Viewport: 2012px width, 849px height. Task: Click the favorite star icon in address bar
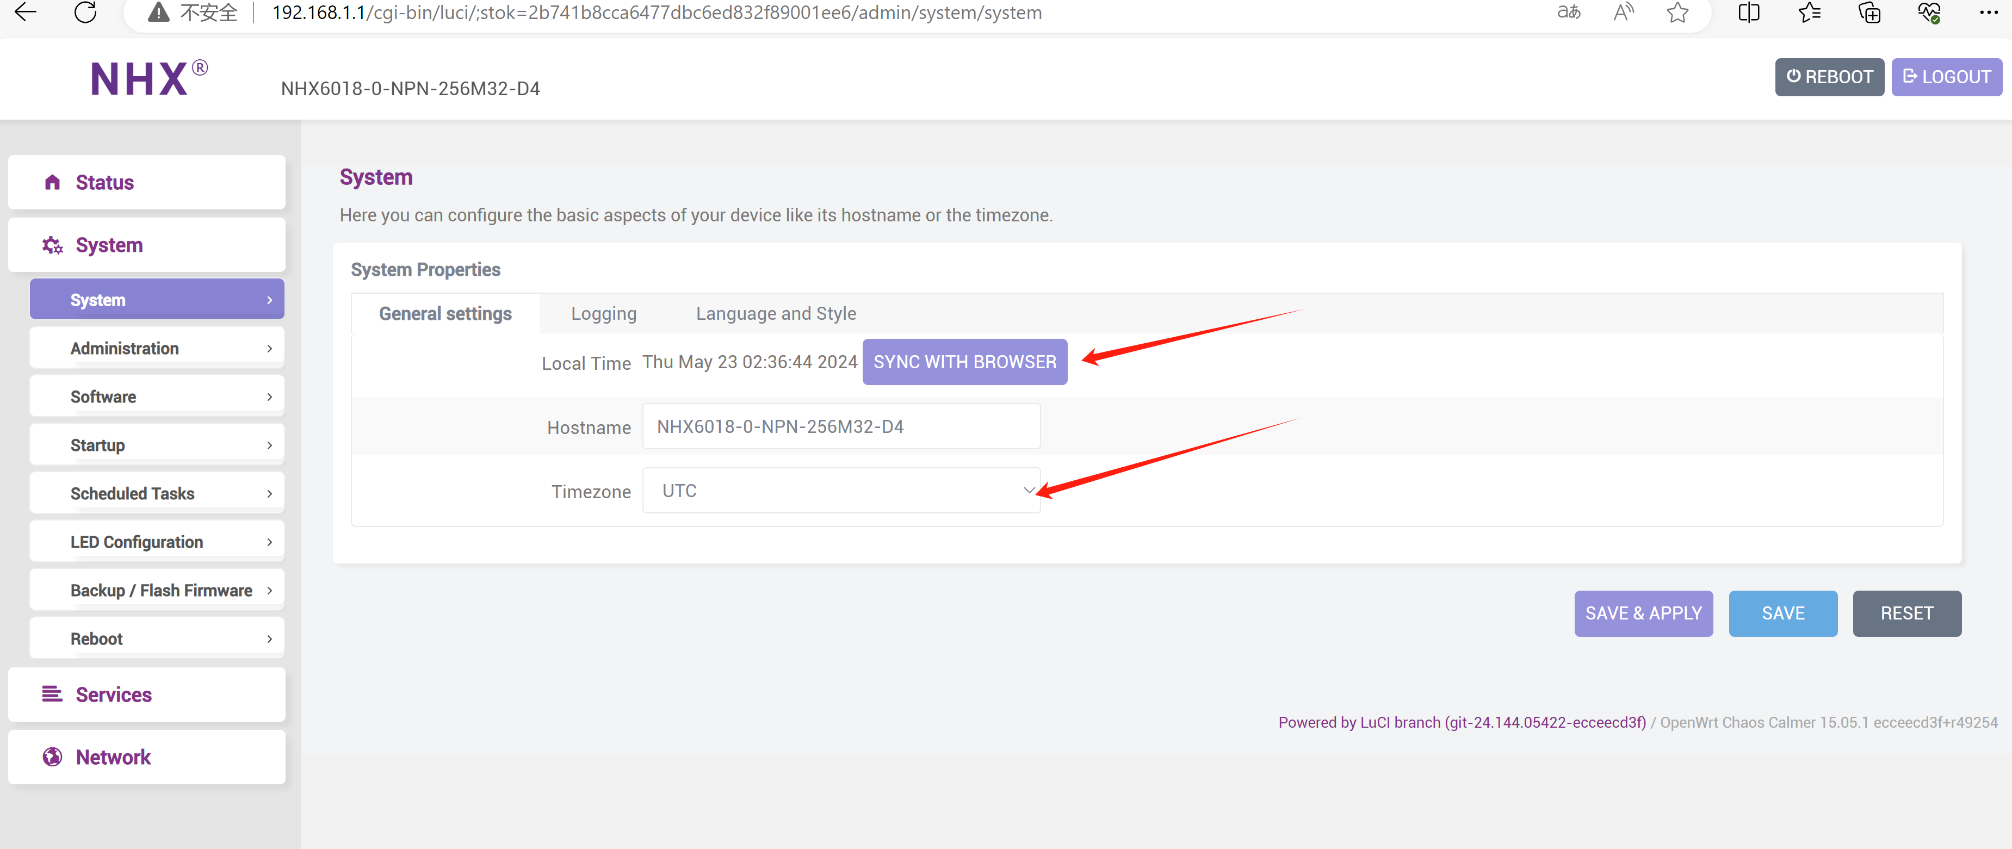(1677, 13)
